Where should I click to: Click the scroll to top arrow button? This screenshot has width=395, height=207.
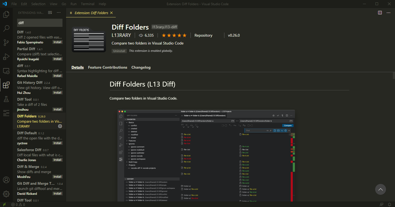[381, 189]
